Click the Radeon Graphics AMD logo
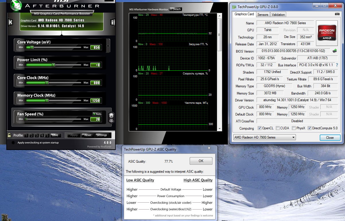Screen dimensions: 345x221 coord(327,32)
